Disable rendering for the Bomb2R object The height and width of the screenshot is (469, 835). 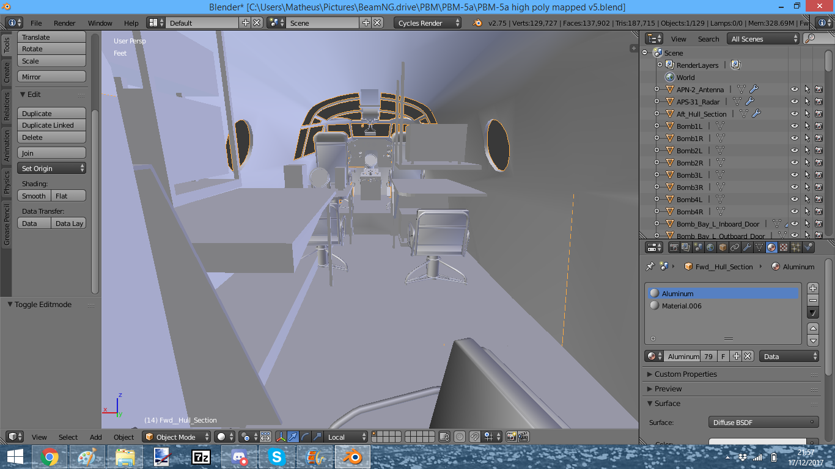(818, 162)
